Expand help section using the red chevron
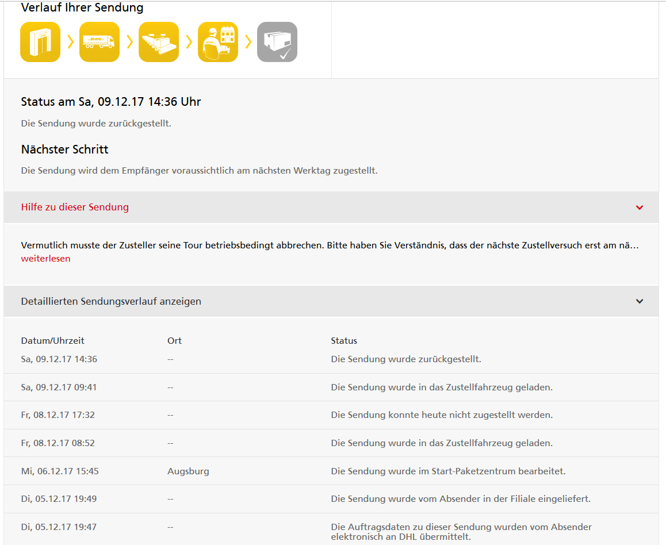666x545 pixels. [x=640, y=208]
